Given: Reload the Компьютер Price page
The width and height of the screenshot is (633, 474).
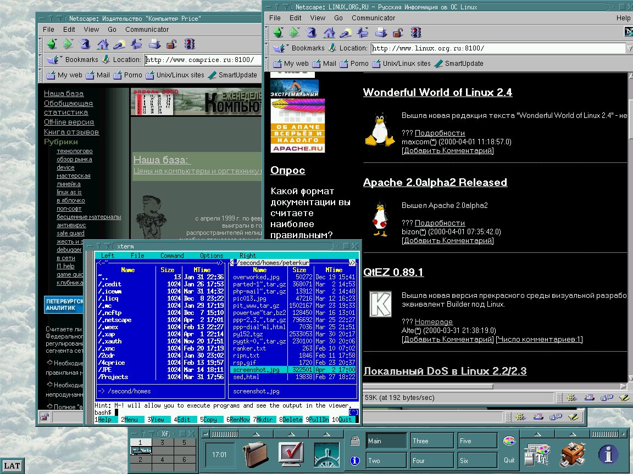Looking at the screenshot, I should point(85,43).
